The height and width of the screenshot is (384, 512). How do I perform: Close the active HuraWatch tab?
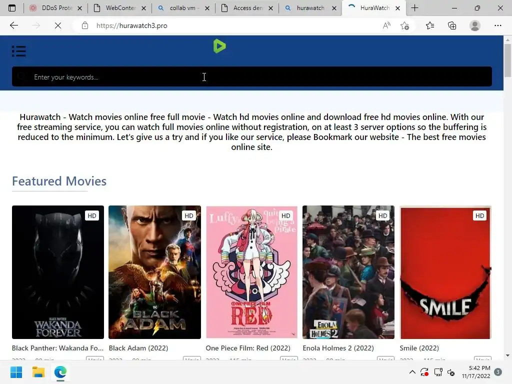tap(397, 8)
